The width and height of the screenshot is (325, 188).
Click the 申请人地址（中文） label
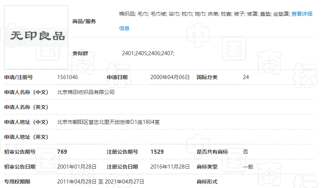26,122
